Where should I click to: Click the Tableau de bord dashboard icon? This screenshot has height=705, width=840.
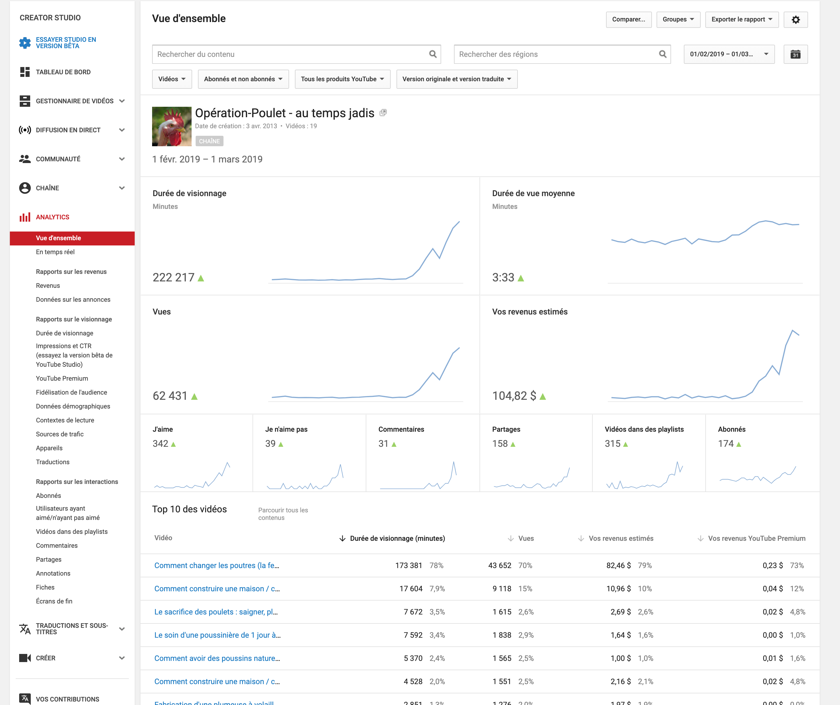pos(25,72)
